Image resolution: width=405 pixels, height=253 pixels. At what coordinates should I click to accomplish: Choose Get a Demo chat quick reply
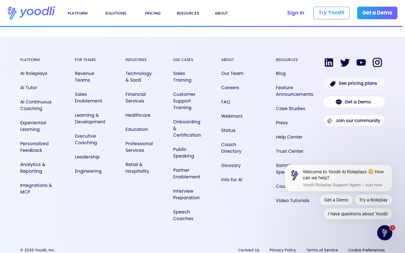tap(336, 200)
